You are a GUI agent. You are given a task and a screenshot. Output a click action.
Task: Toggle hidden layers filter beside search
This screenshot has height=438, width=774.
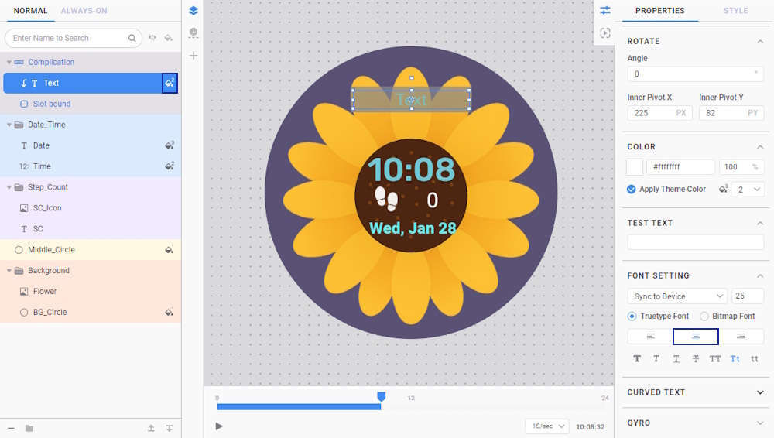pos(152,38)
